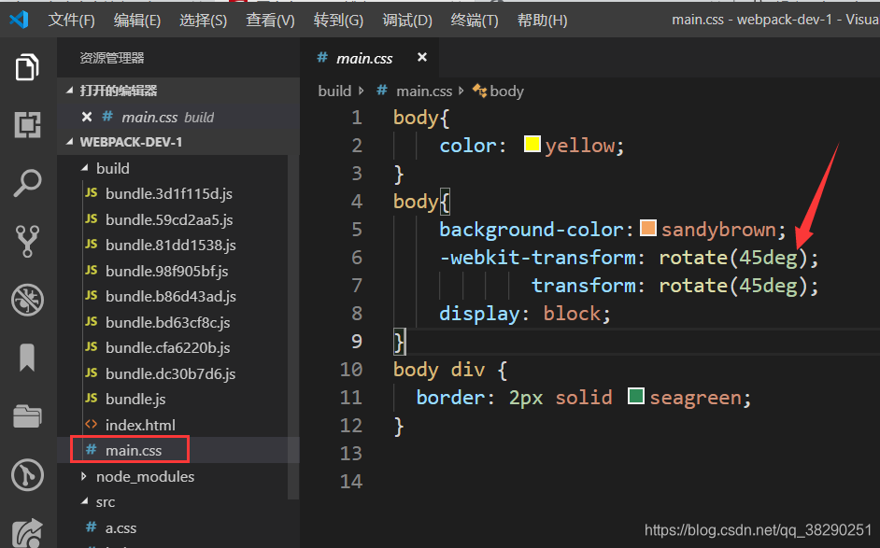
Task: Open the Search view in activity bar
Action: (27, 183)
